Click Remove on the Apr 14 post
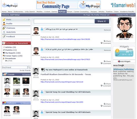Viewport: 137px width, 119px height. [x=107, y=30]
